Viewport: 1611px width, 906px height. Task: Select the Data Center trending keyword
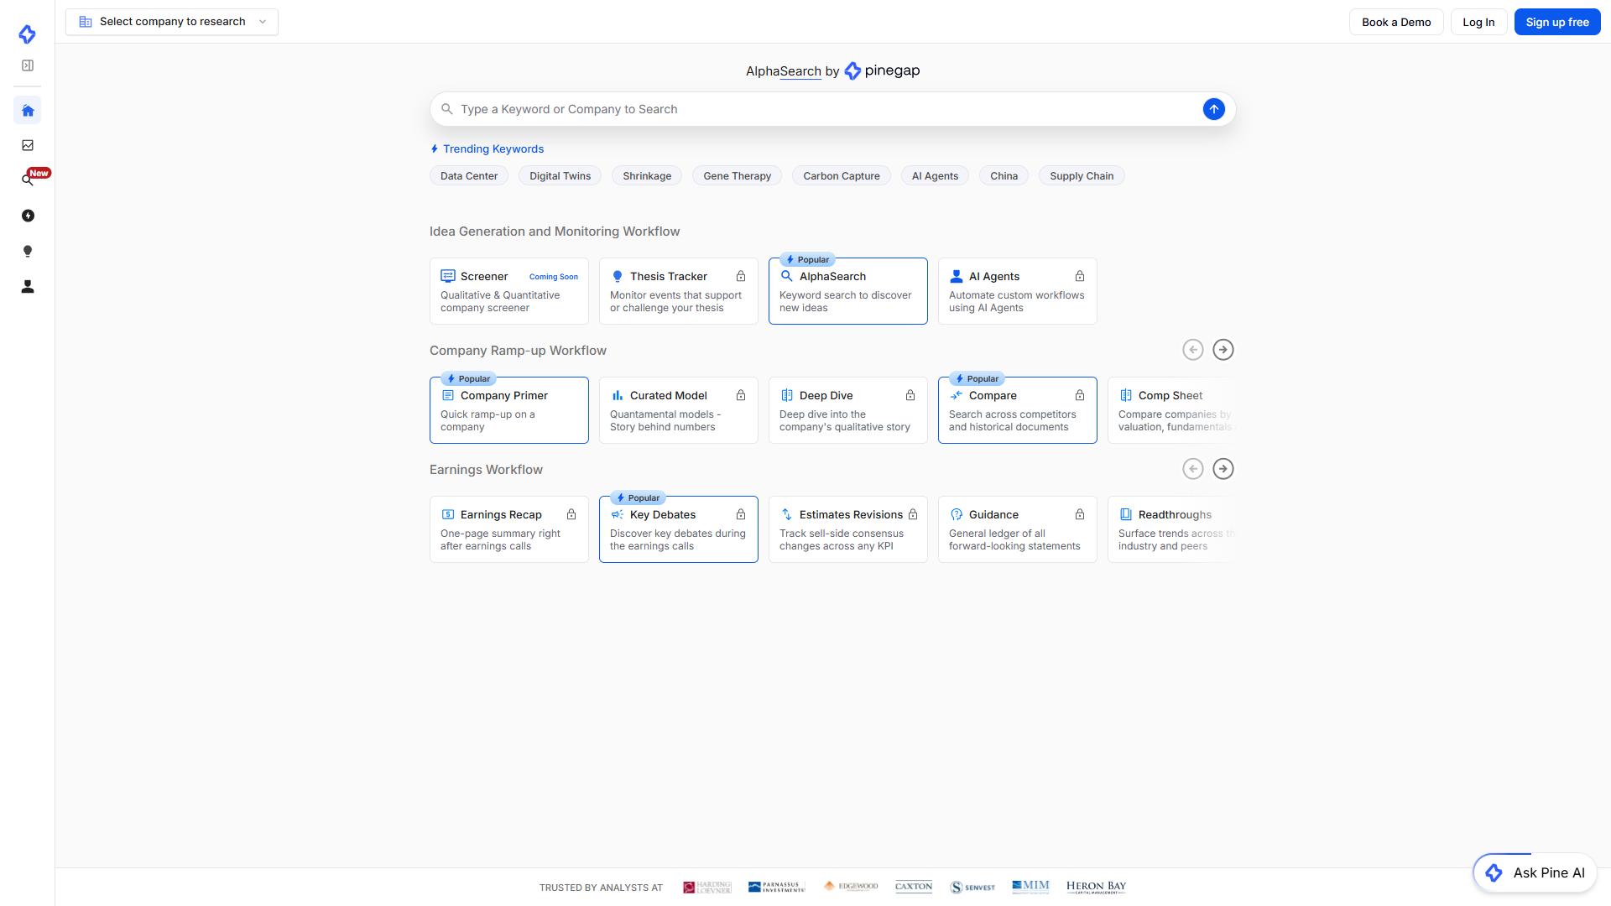tap(469, 176)
